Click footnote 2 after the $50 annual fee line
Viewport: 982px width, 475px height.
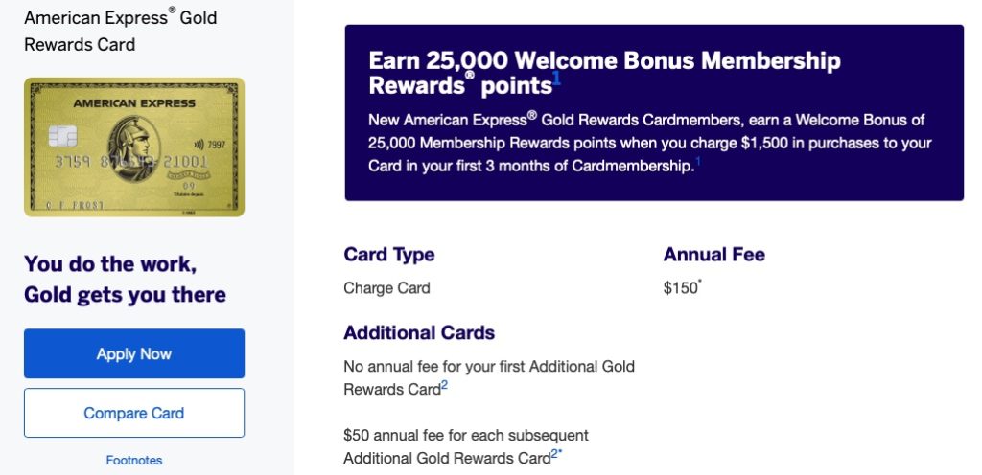click(554, 453)
